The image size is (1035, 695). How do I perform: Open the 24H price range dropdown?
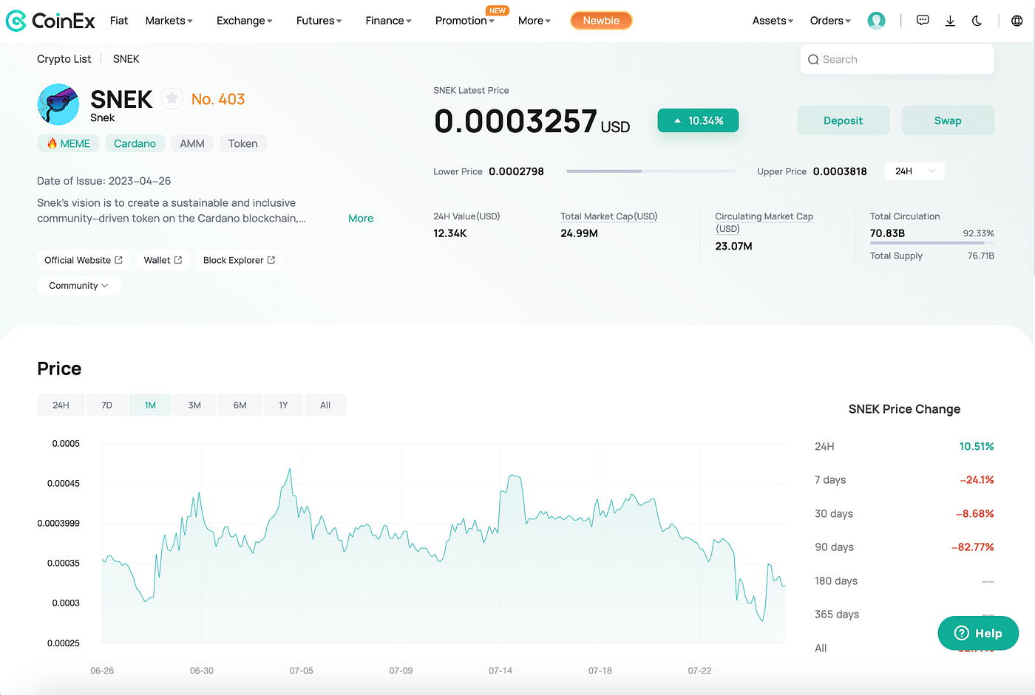pos(914,171)
